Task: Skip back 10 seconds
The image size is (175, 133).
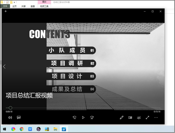Action: click(75, 117)
